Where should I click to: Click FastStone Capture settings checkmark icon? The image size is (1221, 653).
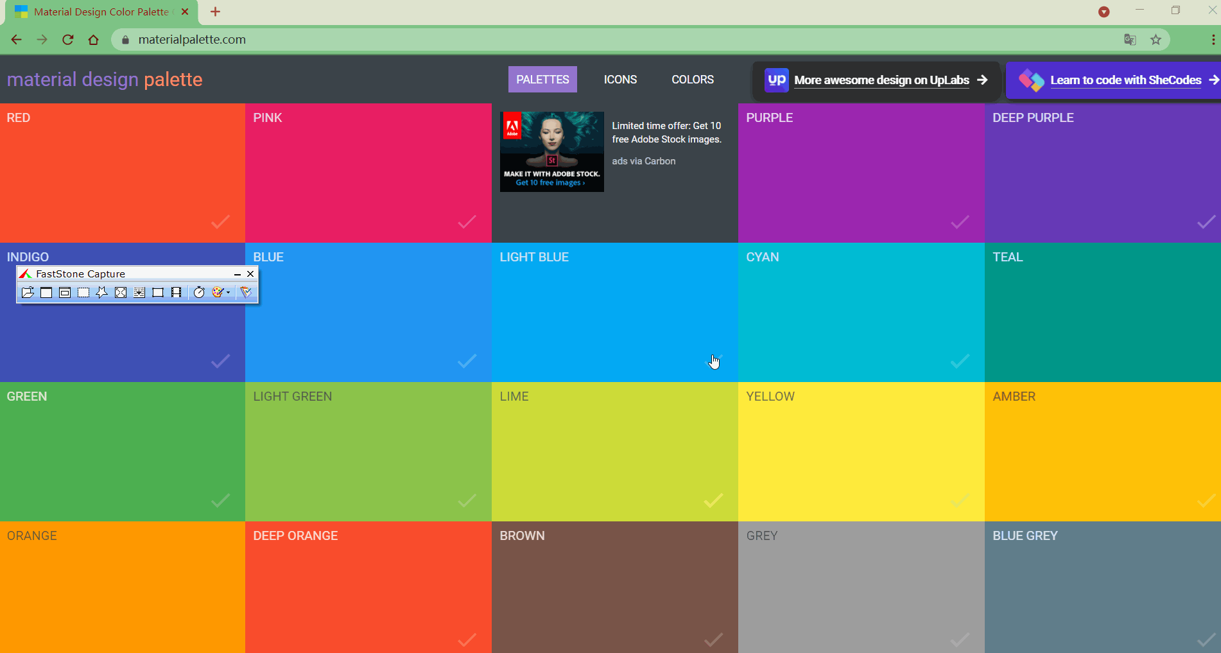click(246, 293)
